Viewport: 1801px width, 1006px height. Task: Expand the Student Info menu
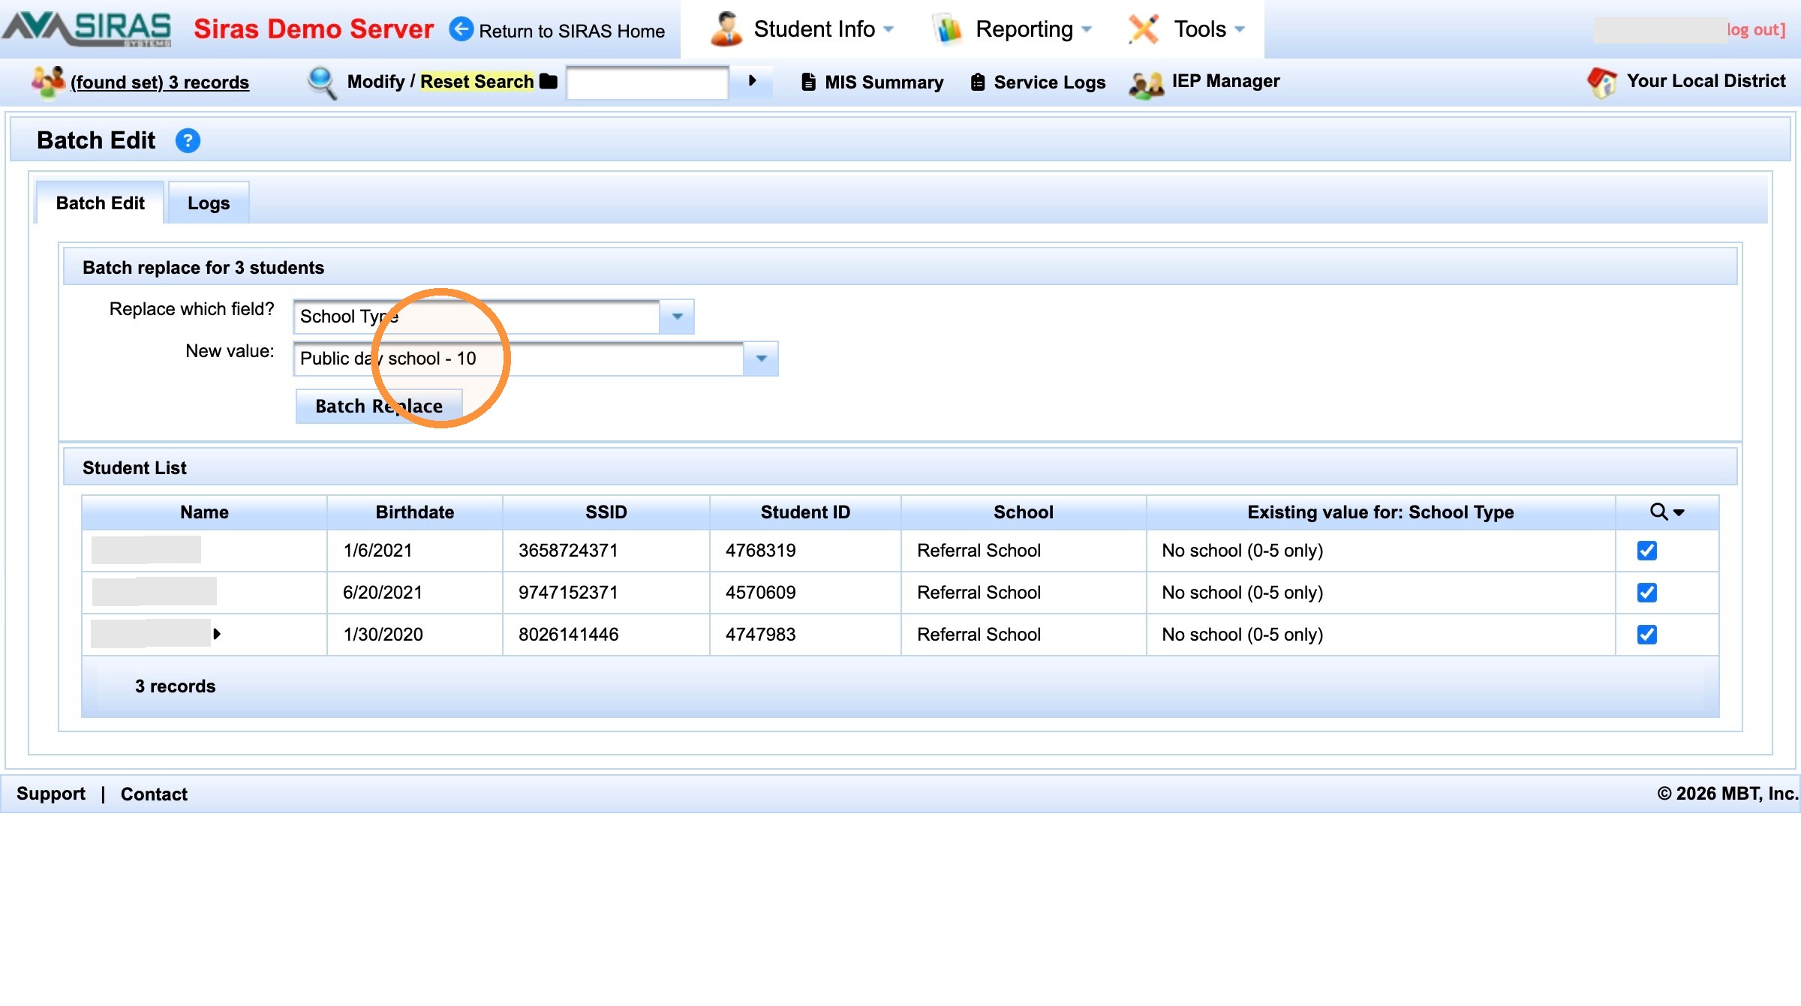coord(888,29)
